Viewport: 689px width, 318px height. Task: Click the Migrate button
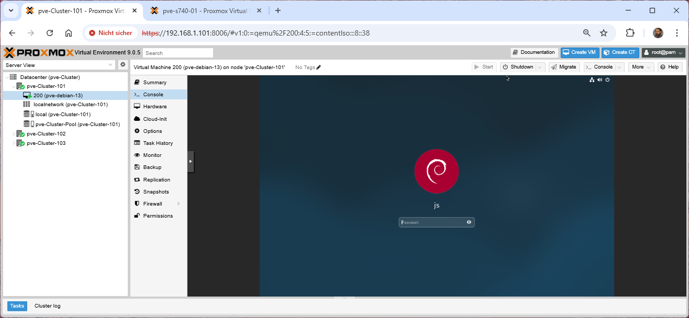564,67
